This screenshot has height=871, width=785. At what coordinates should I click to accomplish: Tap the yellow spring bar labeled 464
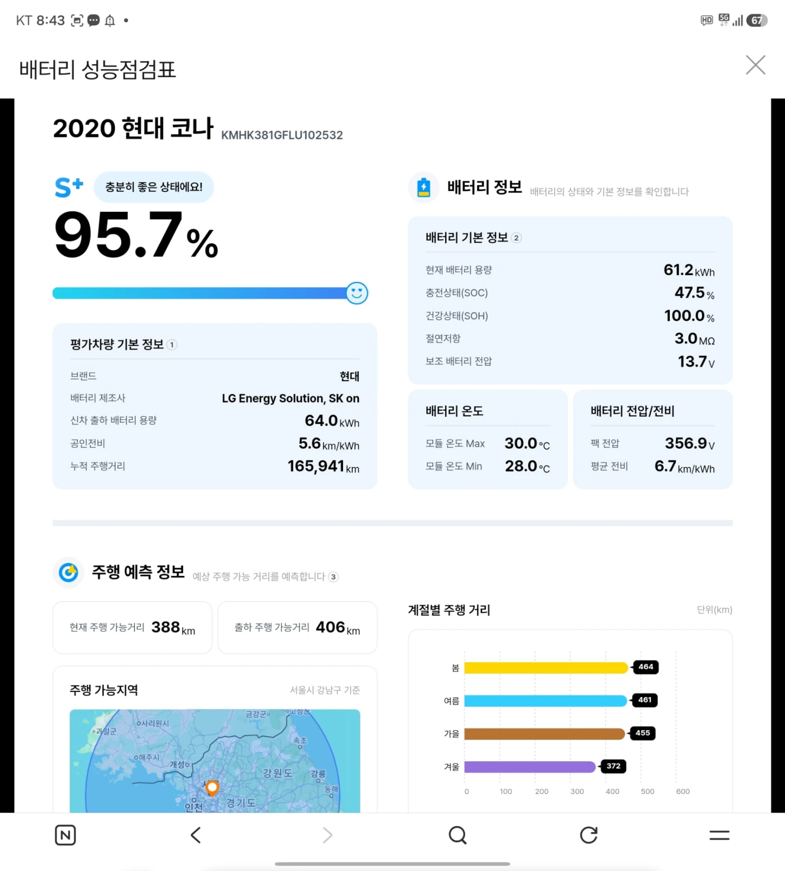coord(546,667)
